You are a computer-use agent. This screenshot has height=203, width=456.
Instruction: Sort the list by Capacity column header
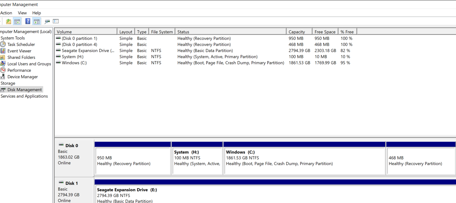tap(297, 32)
